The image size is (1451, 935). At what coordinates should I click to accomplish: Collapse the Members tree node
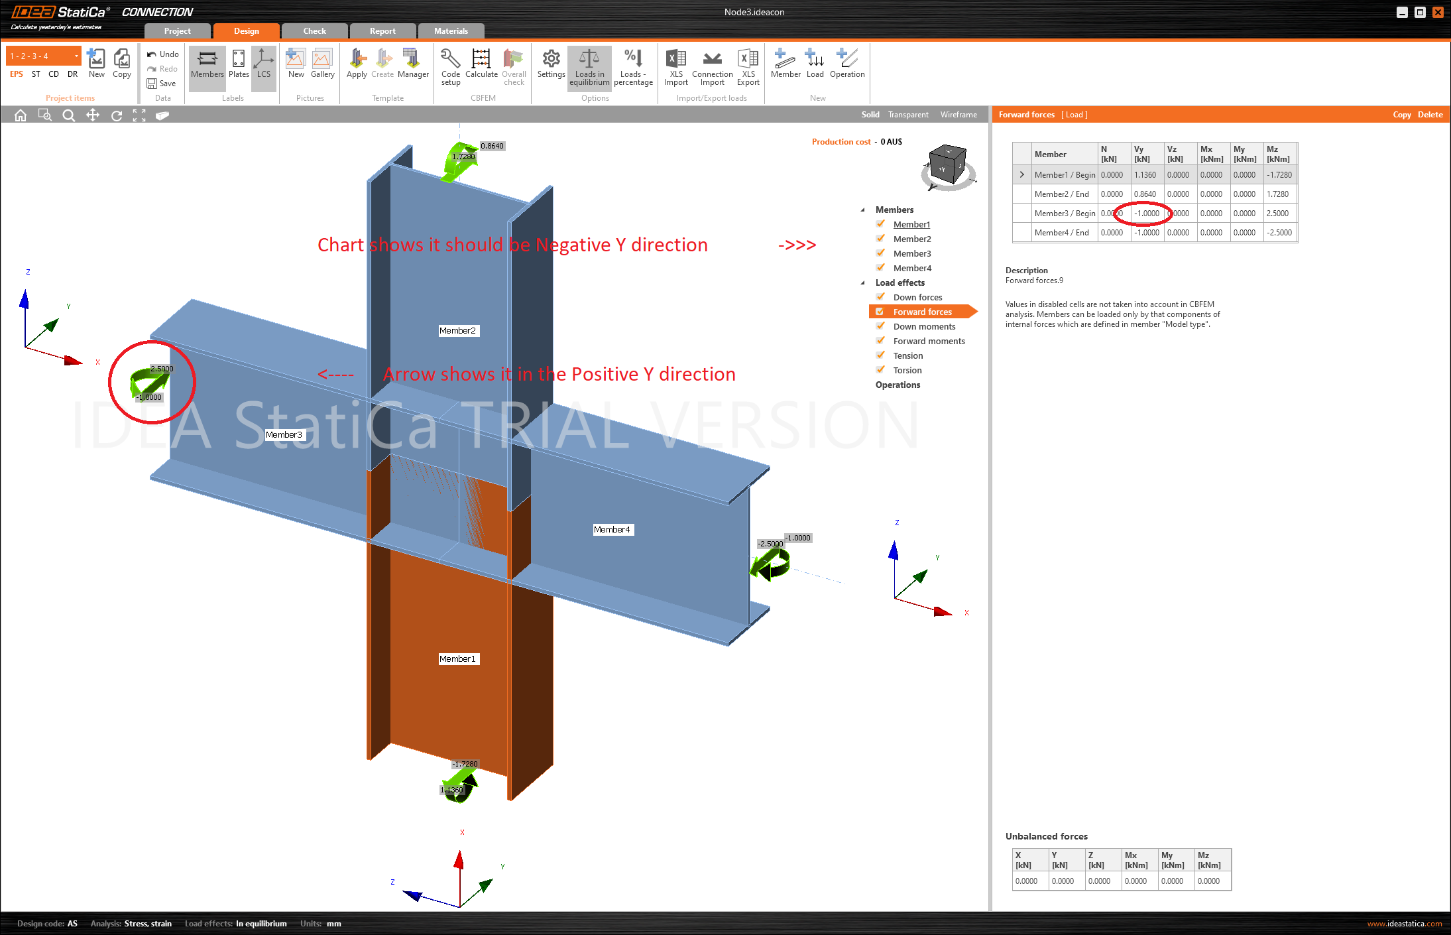863,210
